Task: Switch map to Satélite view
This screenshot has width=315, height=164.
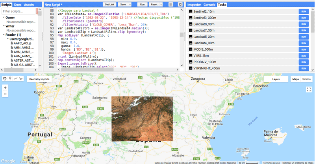Action: tap(306, 79)
